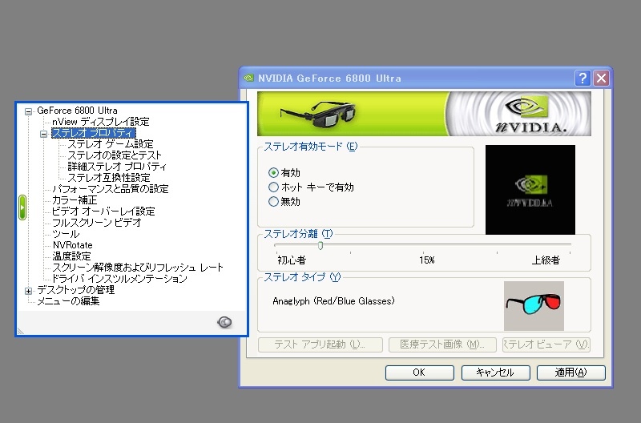Click the キャンセル button
Image resolution: width=641 pixels, height=423 pixels.
pos(495,373)
